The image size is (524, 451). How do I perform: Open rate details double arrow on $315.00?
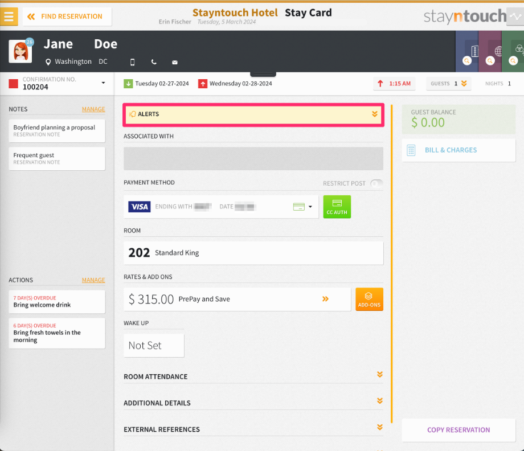(x=325, y=299)
